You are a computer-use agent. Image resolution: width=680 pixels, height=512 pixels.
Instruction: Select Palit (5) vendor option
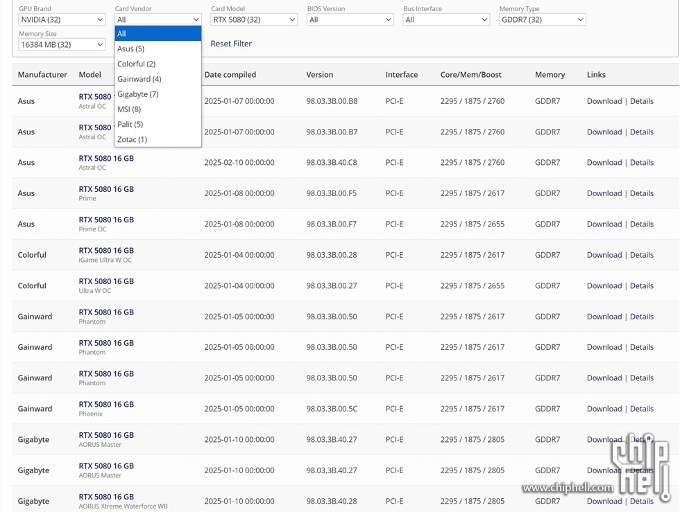tap(158, 124)
